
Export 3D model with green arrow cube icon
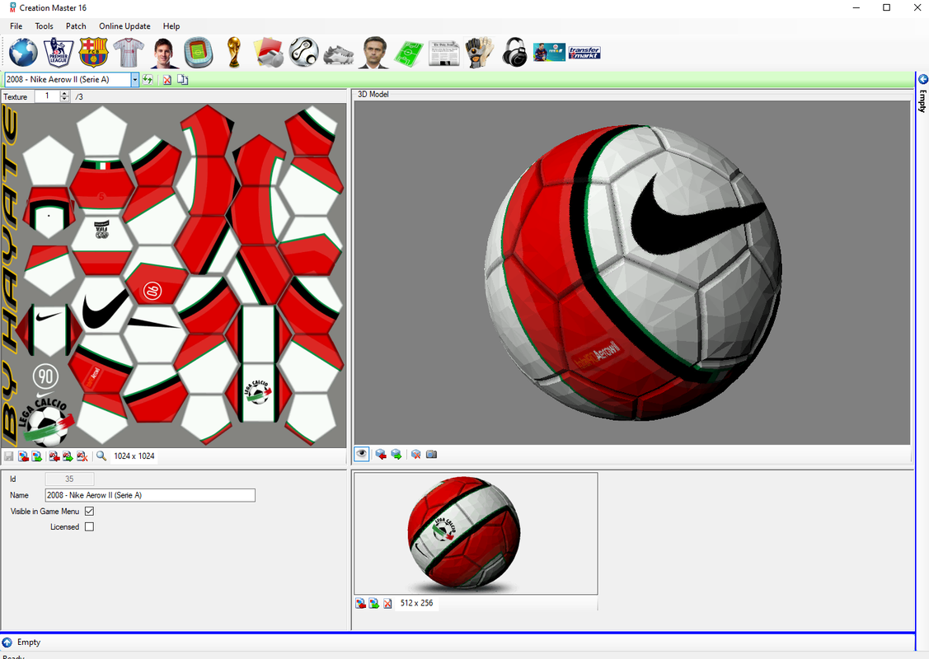coord(396,454)
